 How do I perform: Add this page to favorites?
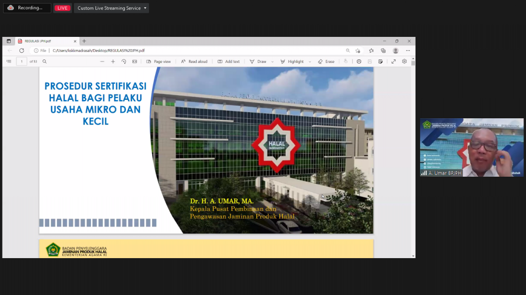tap(358, 51)
